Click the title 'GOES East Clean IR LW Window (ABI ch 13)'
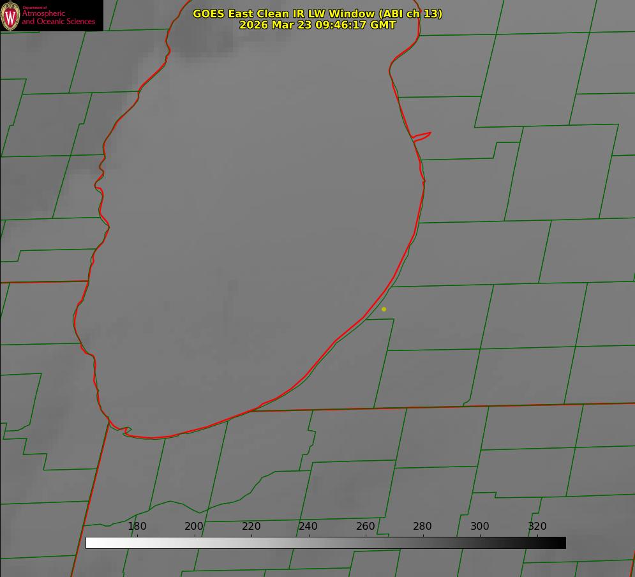Screen dimensions: 635x577 tap(318, 13)
